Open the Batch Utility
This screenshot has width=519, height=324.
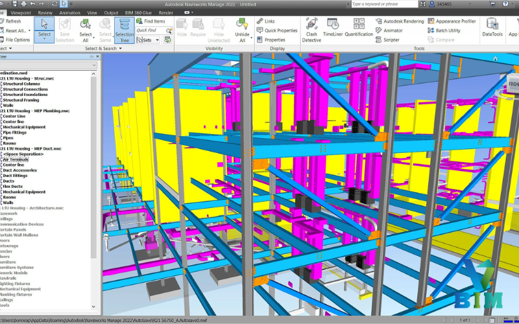444,30
